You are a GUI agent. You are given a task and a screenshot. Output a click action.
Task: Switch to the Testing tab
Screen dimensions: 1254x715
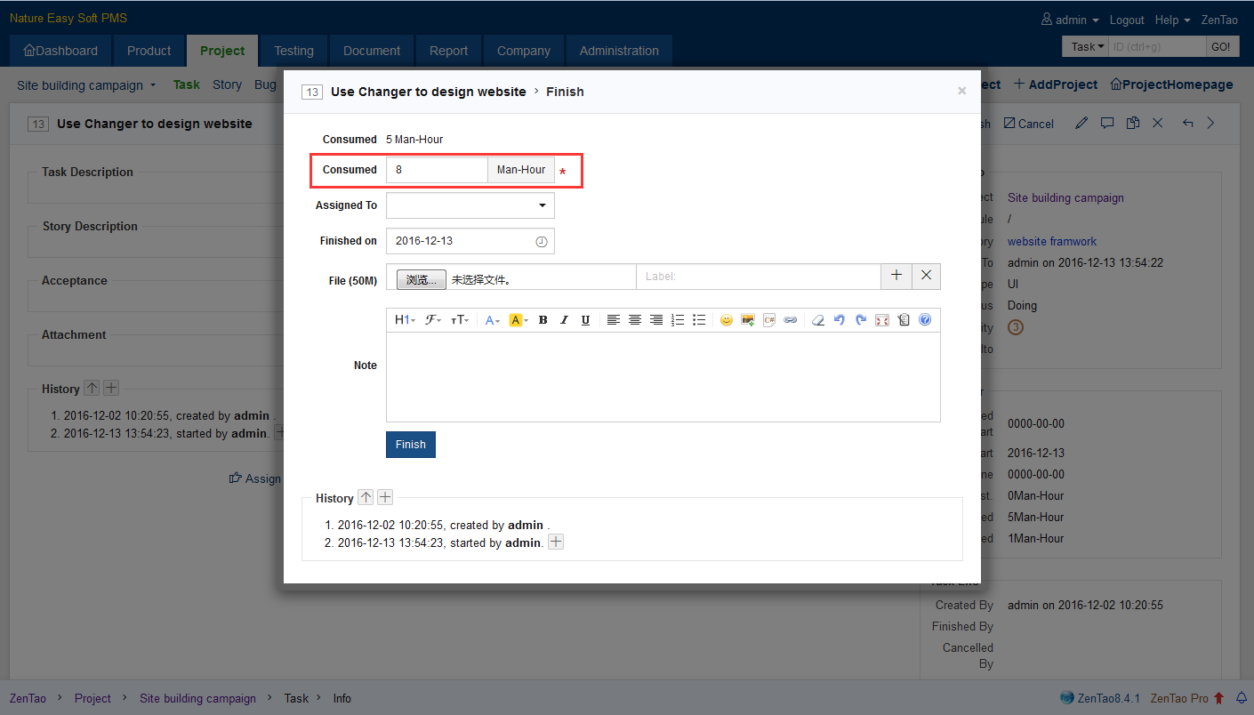click(x=293, y=51)
